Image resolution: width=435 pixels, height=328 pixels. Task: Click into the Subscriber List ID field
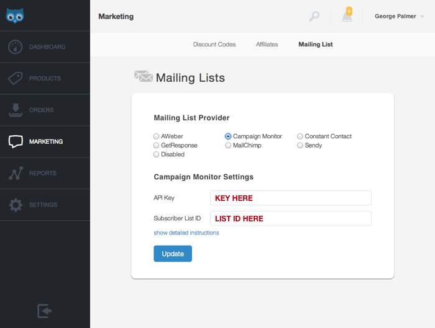point(291,218)
